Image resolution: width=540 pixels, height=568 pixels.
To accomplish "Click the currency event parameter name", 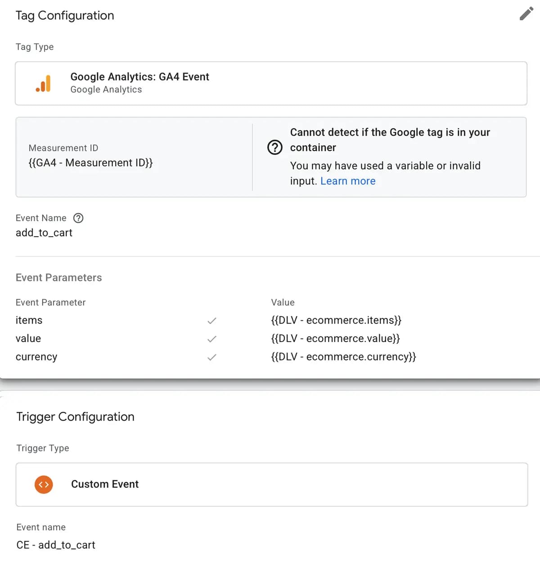I will (x=36, y=357).
